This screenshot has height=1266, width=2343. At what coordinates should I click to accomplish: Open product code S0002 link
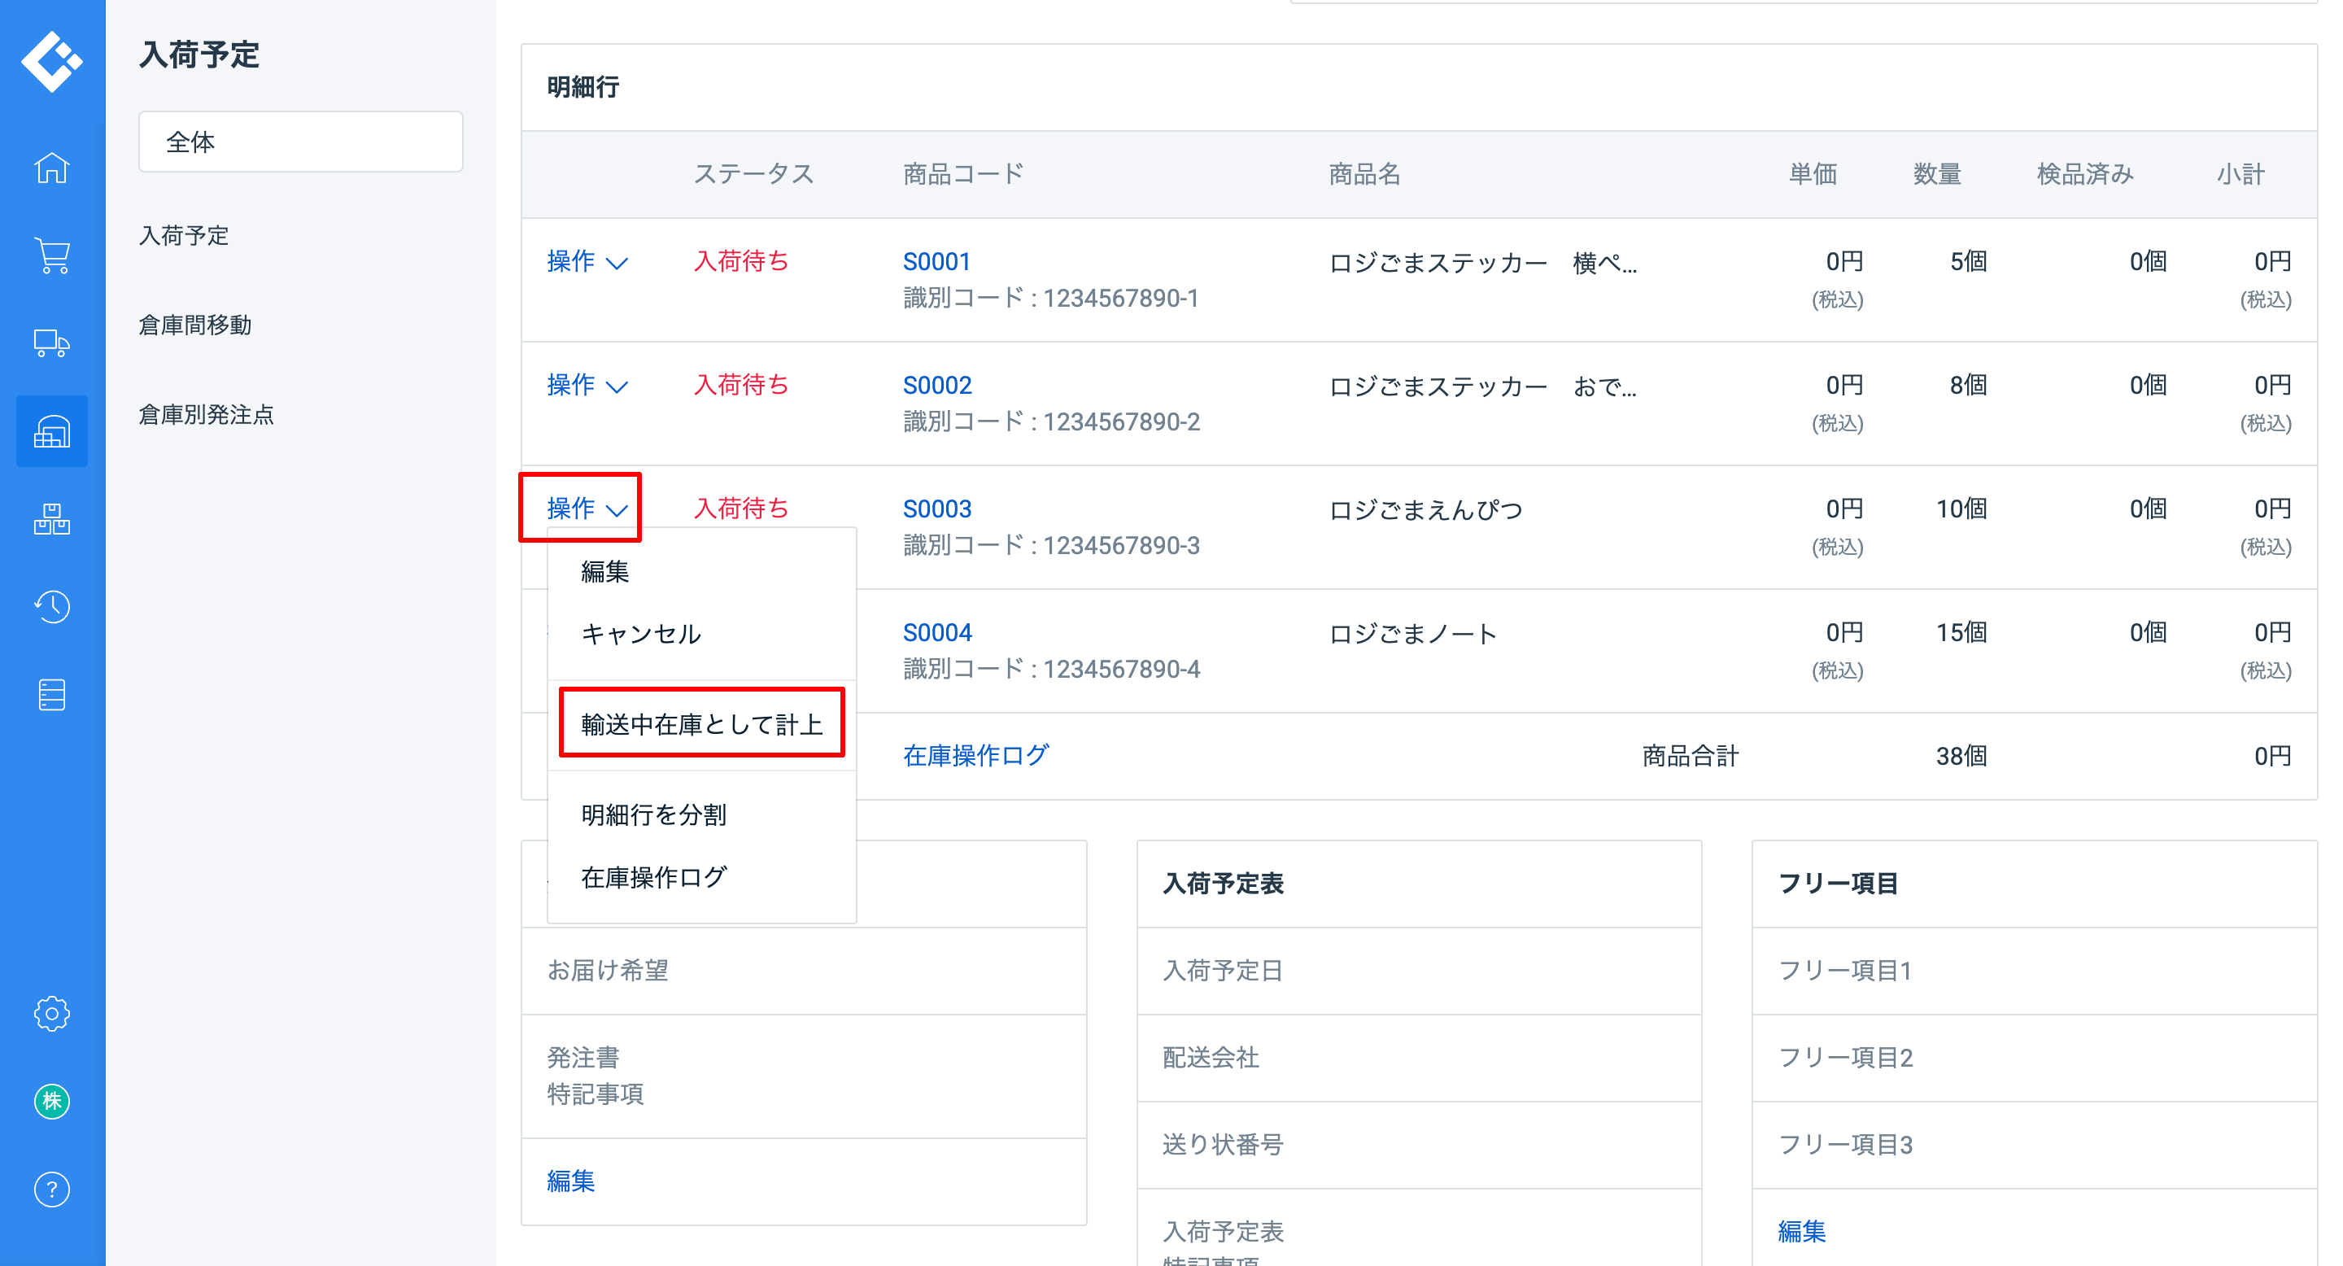click(937, 386)
